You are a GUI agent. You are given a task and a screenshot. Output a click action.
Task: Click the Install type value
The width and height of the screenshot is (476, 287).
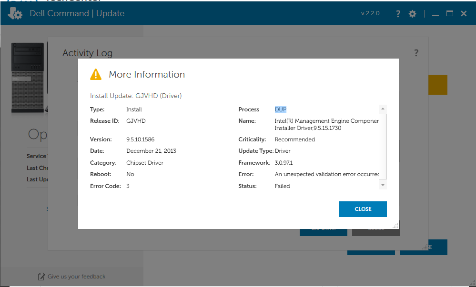(x=134, y=109)
